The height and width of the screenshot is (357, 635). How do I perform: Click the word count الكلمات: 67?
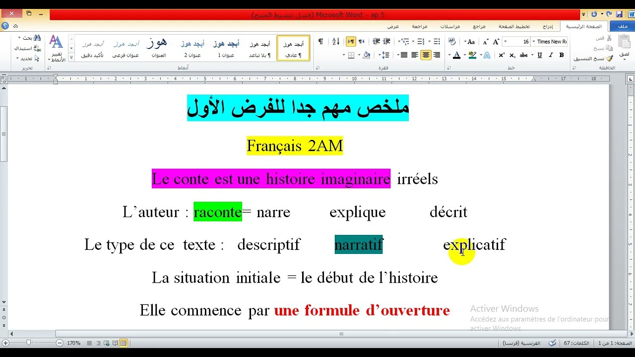click(576, 343)
